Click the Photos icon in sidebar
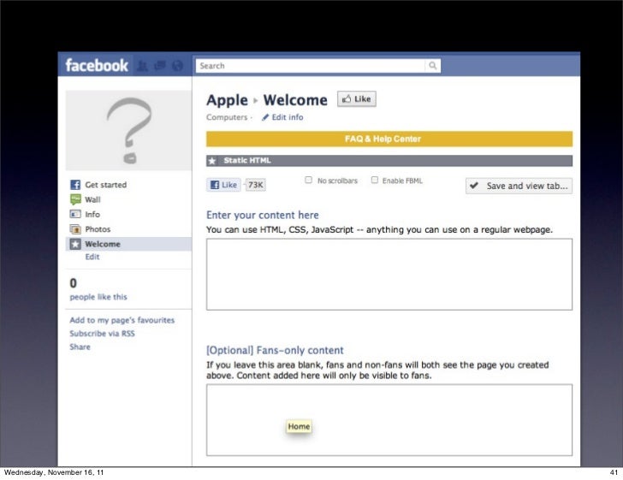 (x=75, y=228)
